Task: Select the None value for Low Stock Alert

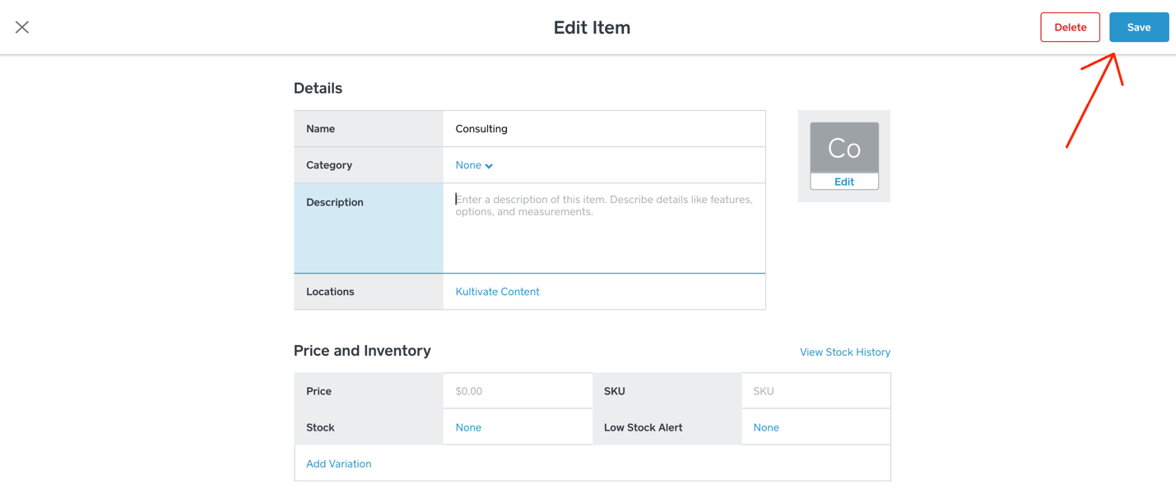Action: click(x=766, y=427)
